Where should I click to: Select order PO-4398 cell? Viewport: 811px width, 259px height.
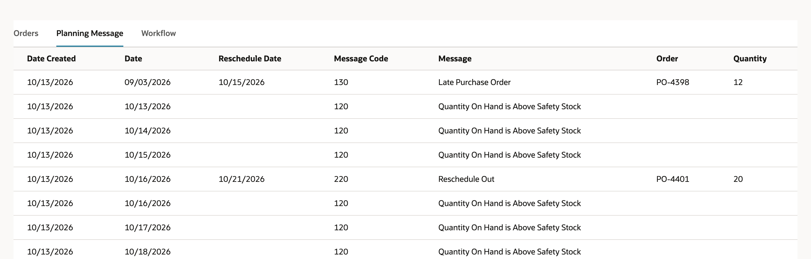pyautogui.click(x=672, y=82)
